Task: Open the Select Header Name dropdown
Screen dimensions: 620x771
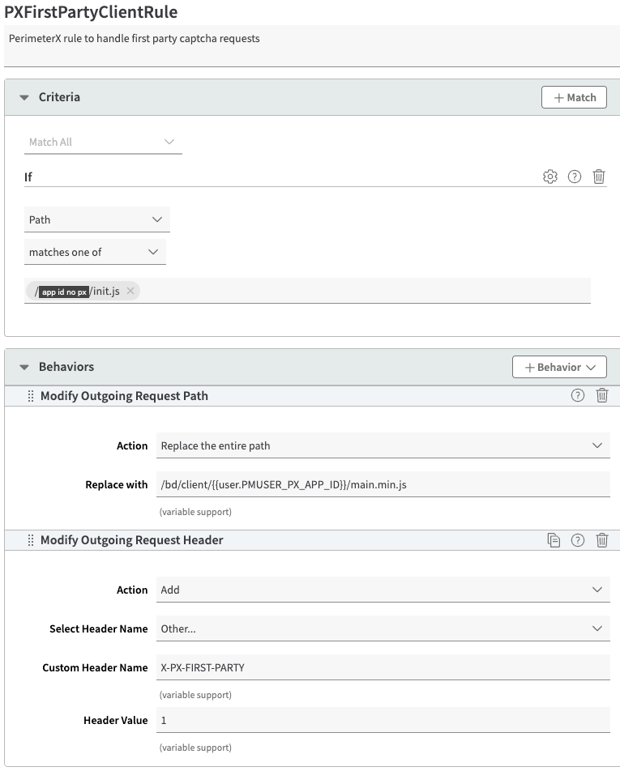Action: pos(383,628)
